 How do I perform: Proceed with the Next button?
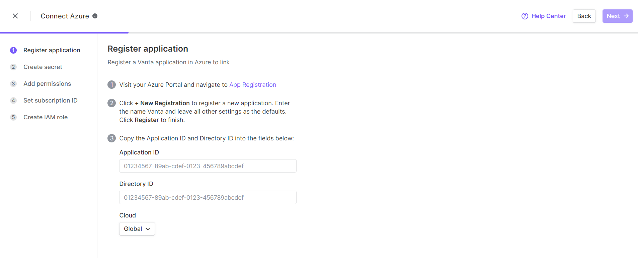tap(617, 16)
